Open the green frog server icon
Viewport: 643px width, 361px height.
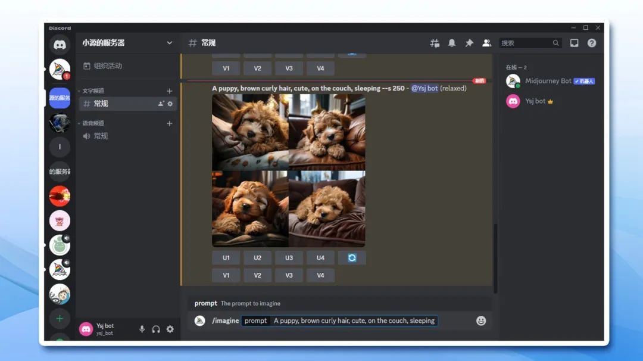pyautogui.click(x=60, y=245)
